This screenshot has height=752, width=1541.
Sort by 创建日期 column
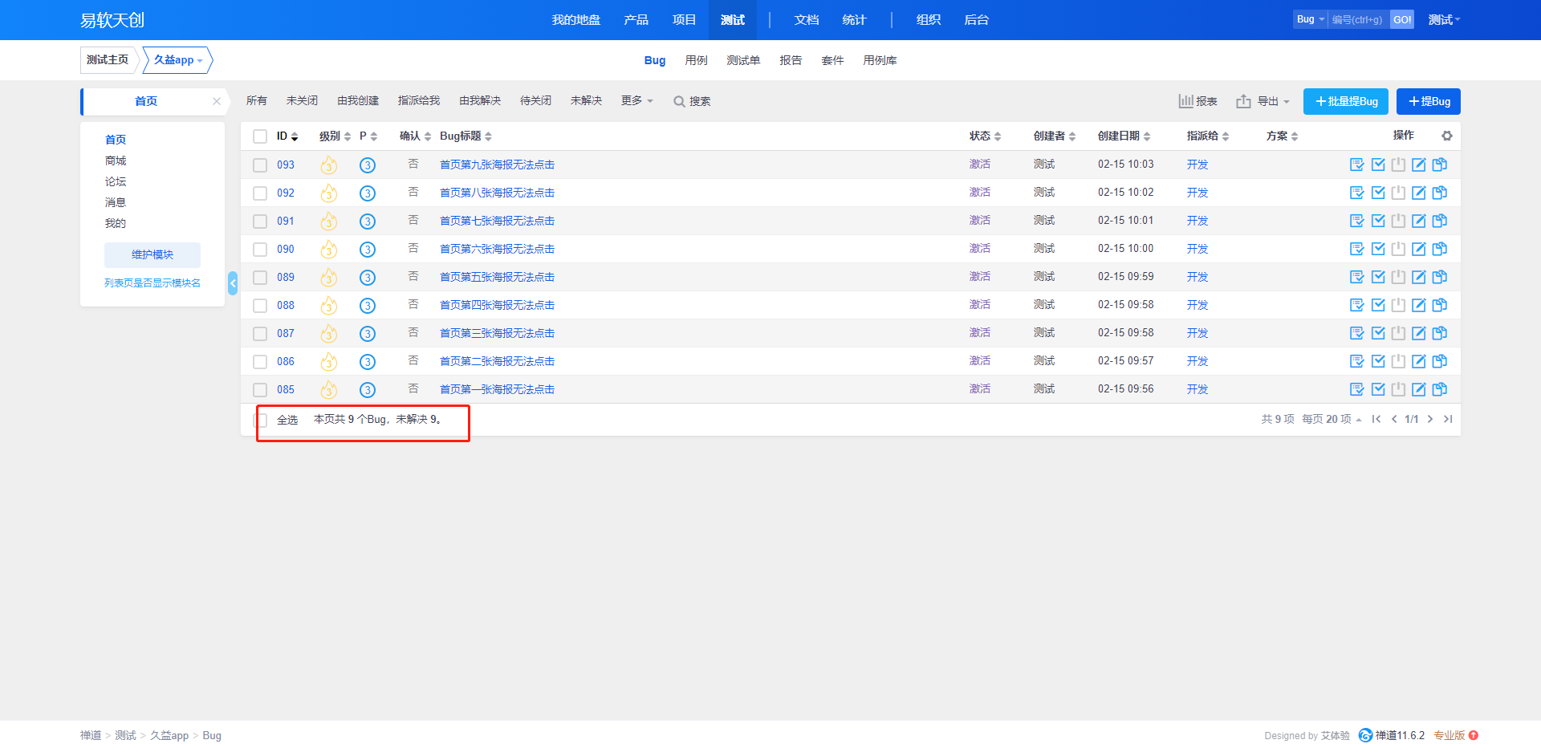point(1124,136)
